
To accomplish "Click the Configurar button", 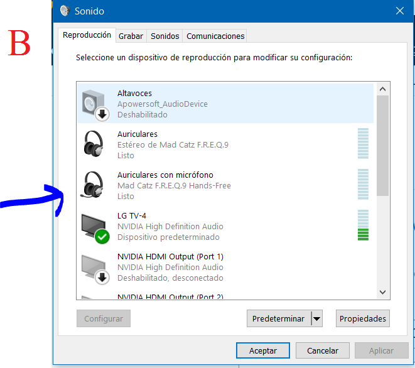I will pos(104,318).
